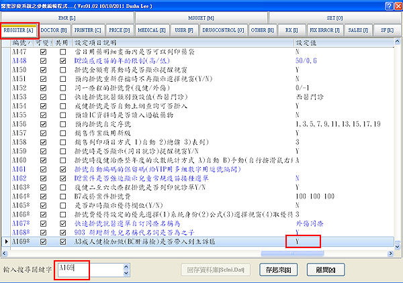The height and width of the screenshot is (283, 403).
Task: Toggle the 共用 checkbox for row A169
Action: [62, 240]
